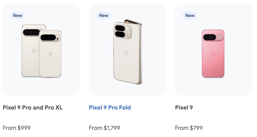Click the G logo on the smaller Pixel 9 Pro
This screenshot has width=257, height=137.
(x=50, y=54)
